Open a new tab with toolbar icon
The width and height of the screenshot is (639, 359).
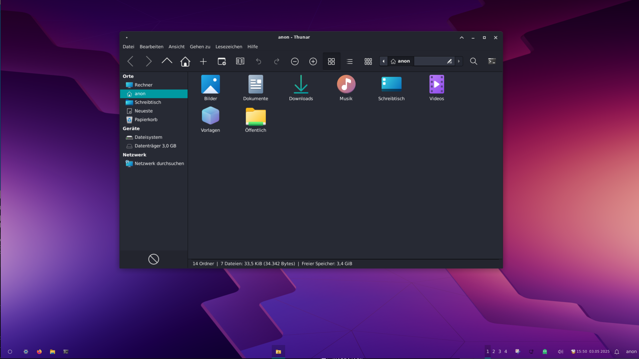221,61
